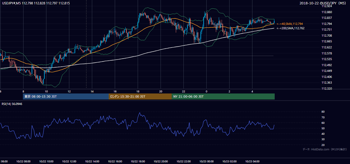Click the bottom time label 10/22 18:00
Image resolution: width=350 pixels, height=164 pixels.
click(x=138, y=162)
